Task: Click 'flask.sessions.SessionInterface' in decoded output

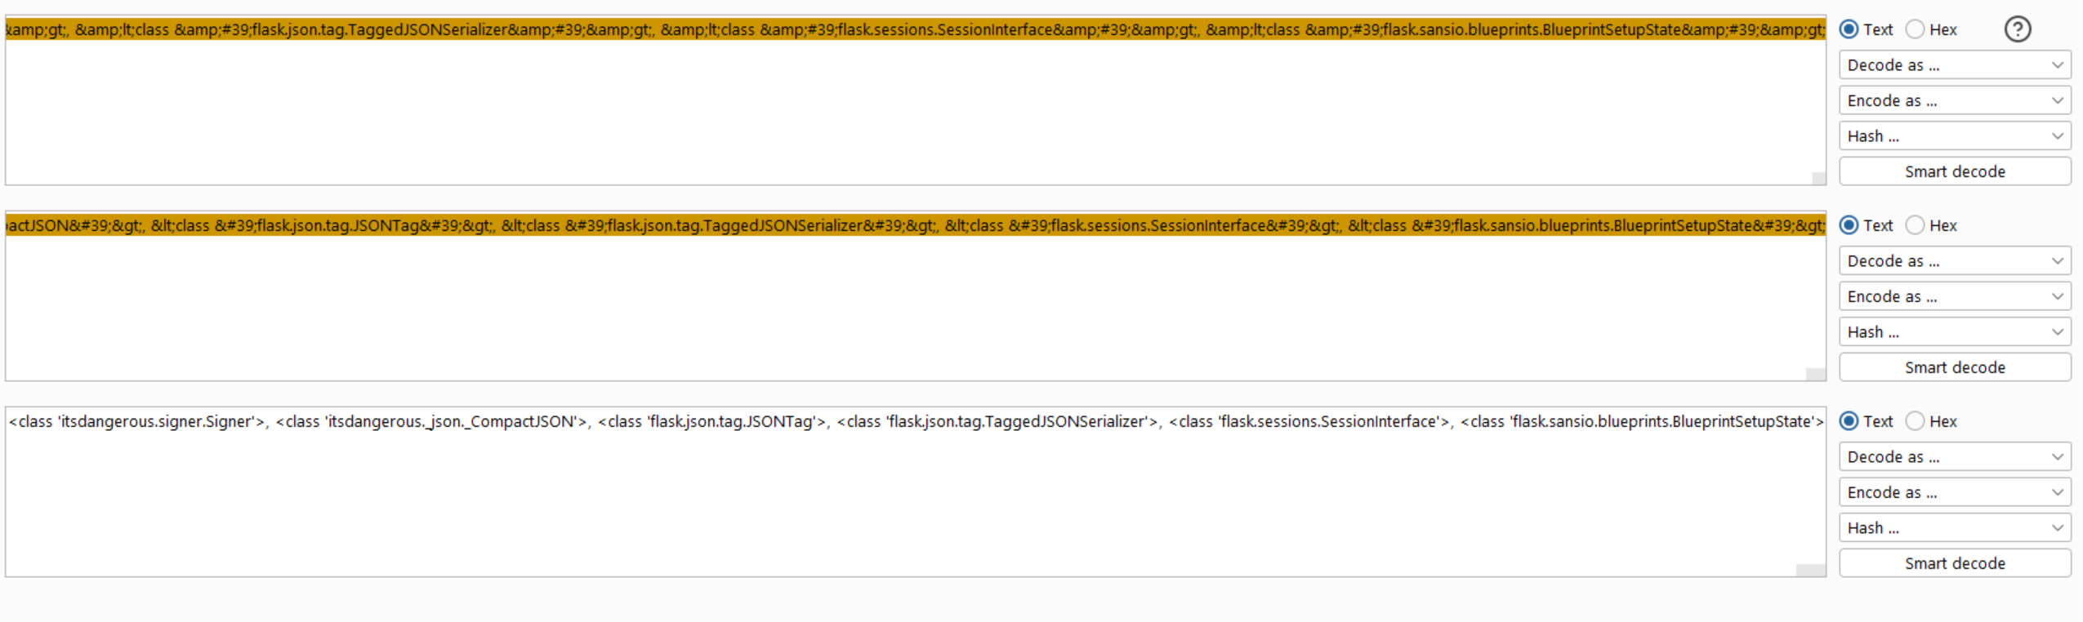Action: 1329,422
